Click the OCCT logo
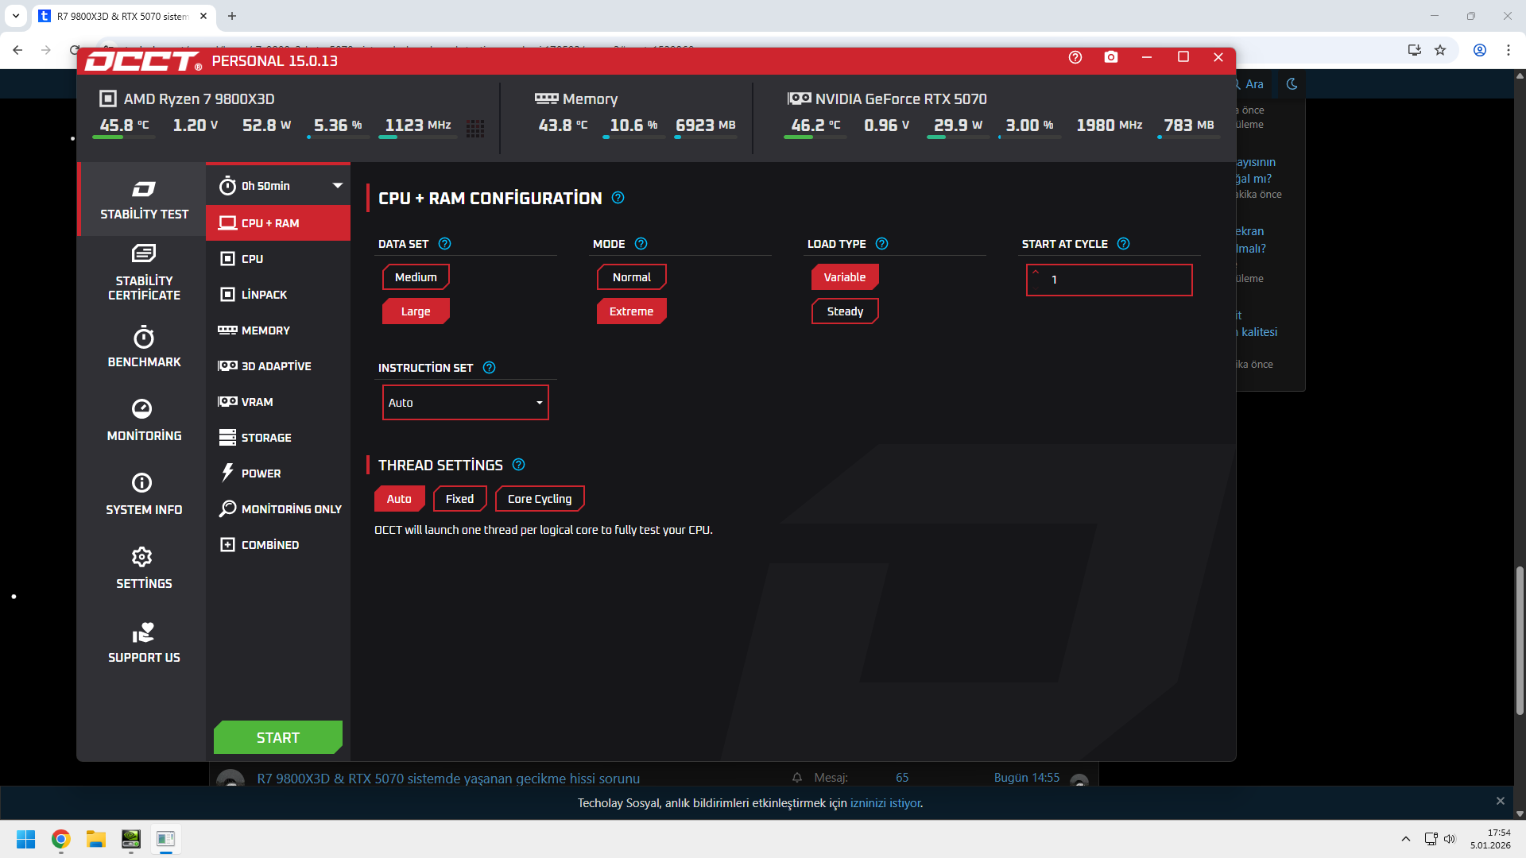The height and width of the screenshot is (858, 1526). pyautogui.click(x=143, y=61)
